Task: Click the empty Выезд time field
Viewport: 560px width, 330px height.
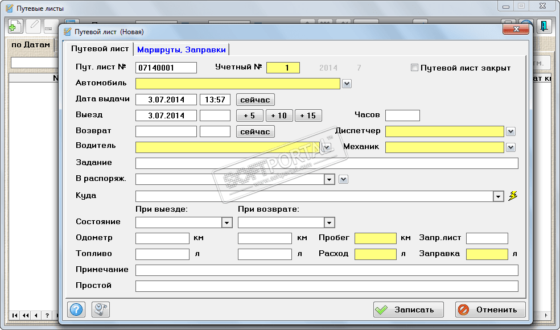Action: pos(215,115)
